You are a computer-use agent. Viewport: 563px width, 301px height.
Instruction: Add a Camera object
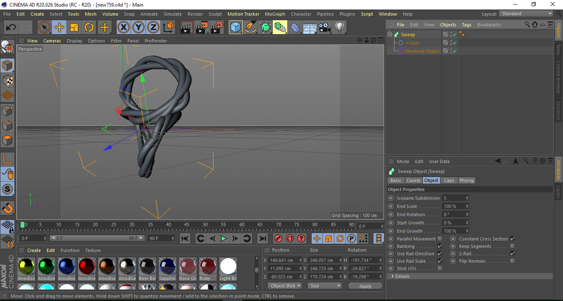coord(325,28)
